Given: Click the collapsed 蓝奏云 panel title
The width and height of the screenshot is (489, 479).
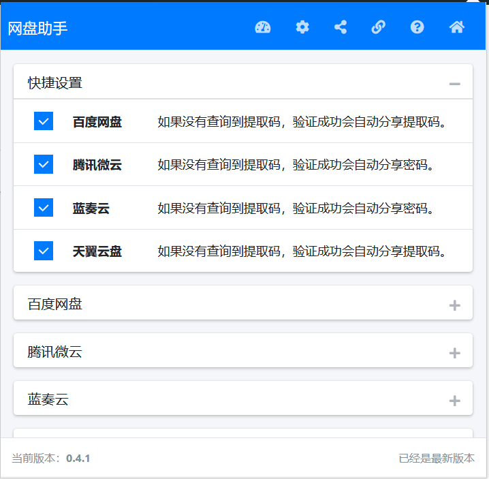Looking at the screenshot, I should point(48,400).
